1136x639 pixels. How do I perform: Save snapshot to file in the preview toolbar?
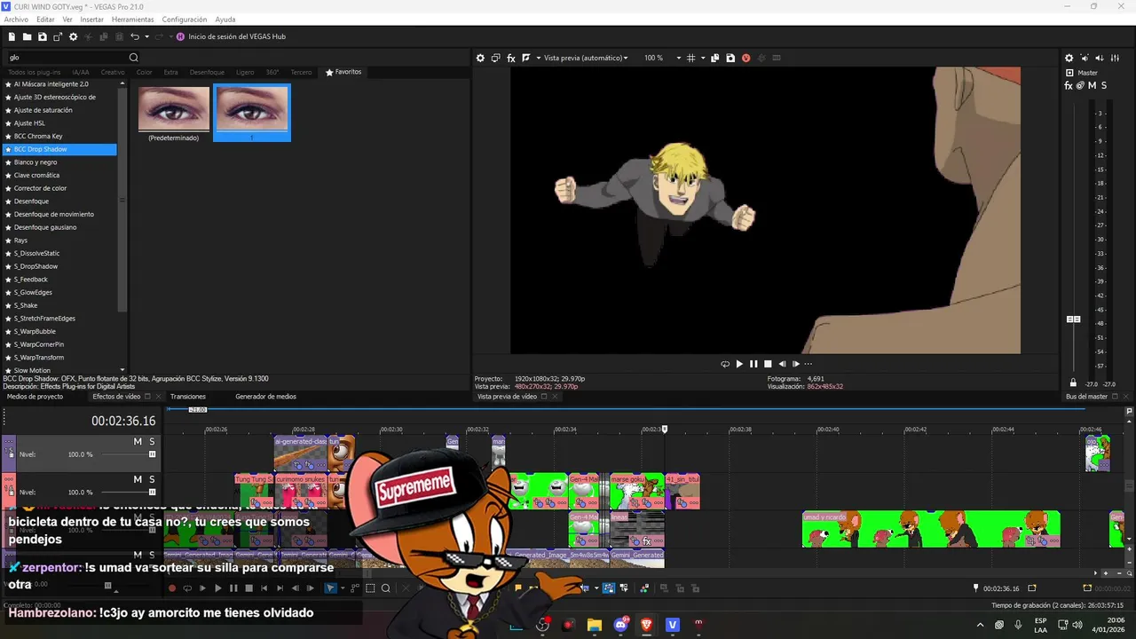[x=730, y=58]
